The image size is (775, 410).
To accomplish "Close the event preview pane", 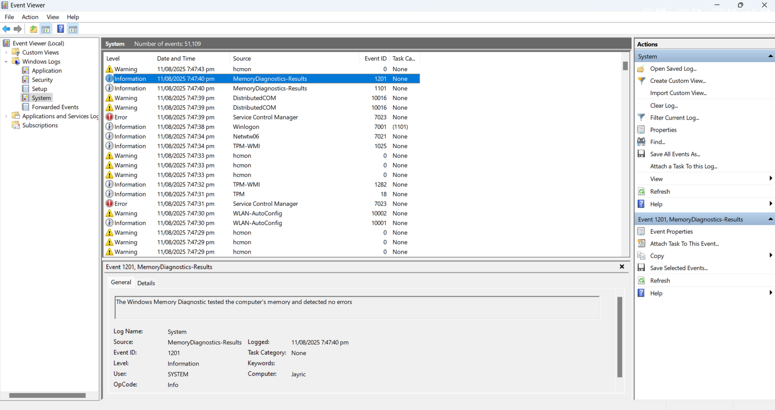I will pos(622,266).
